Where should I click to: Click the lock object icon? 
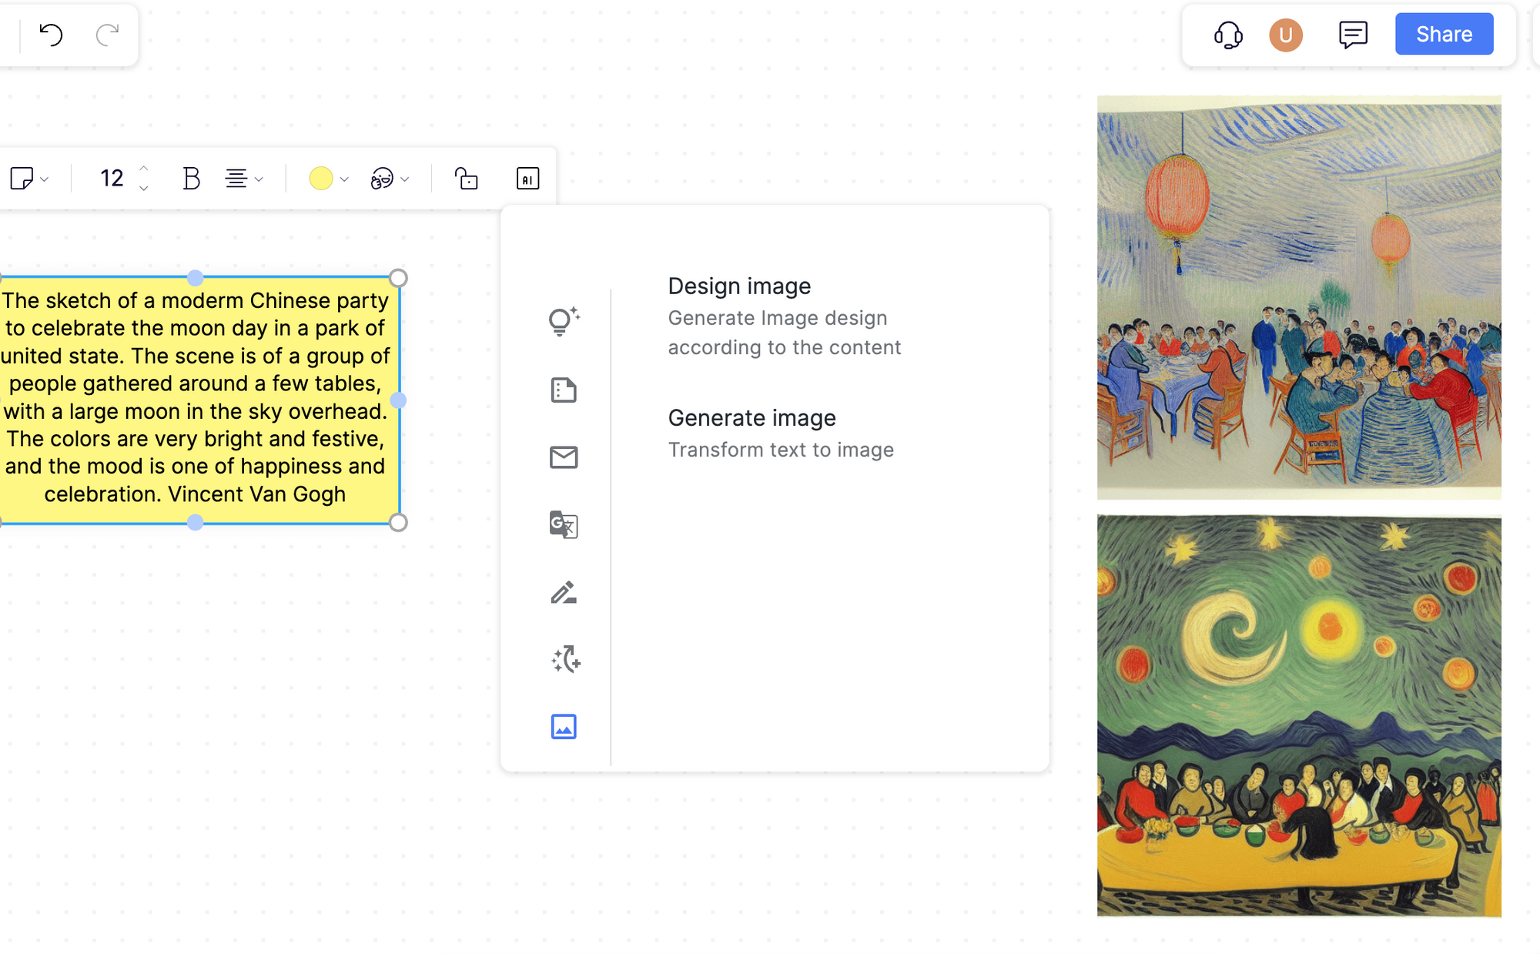click(x=467, y=179)
